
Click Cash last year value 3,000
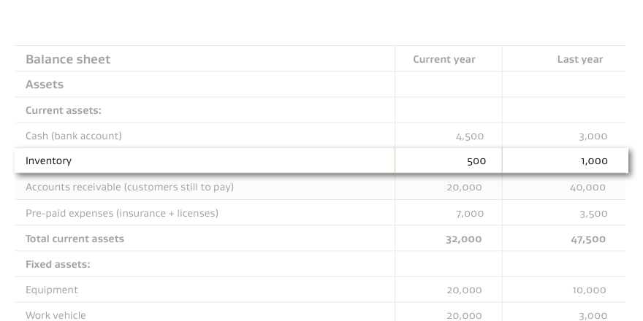pyautogui.click(x=593, y=136)
